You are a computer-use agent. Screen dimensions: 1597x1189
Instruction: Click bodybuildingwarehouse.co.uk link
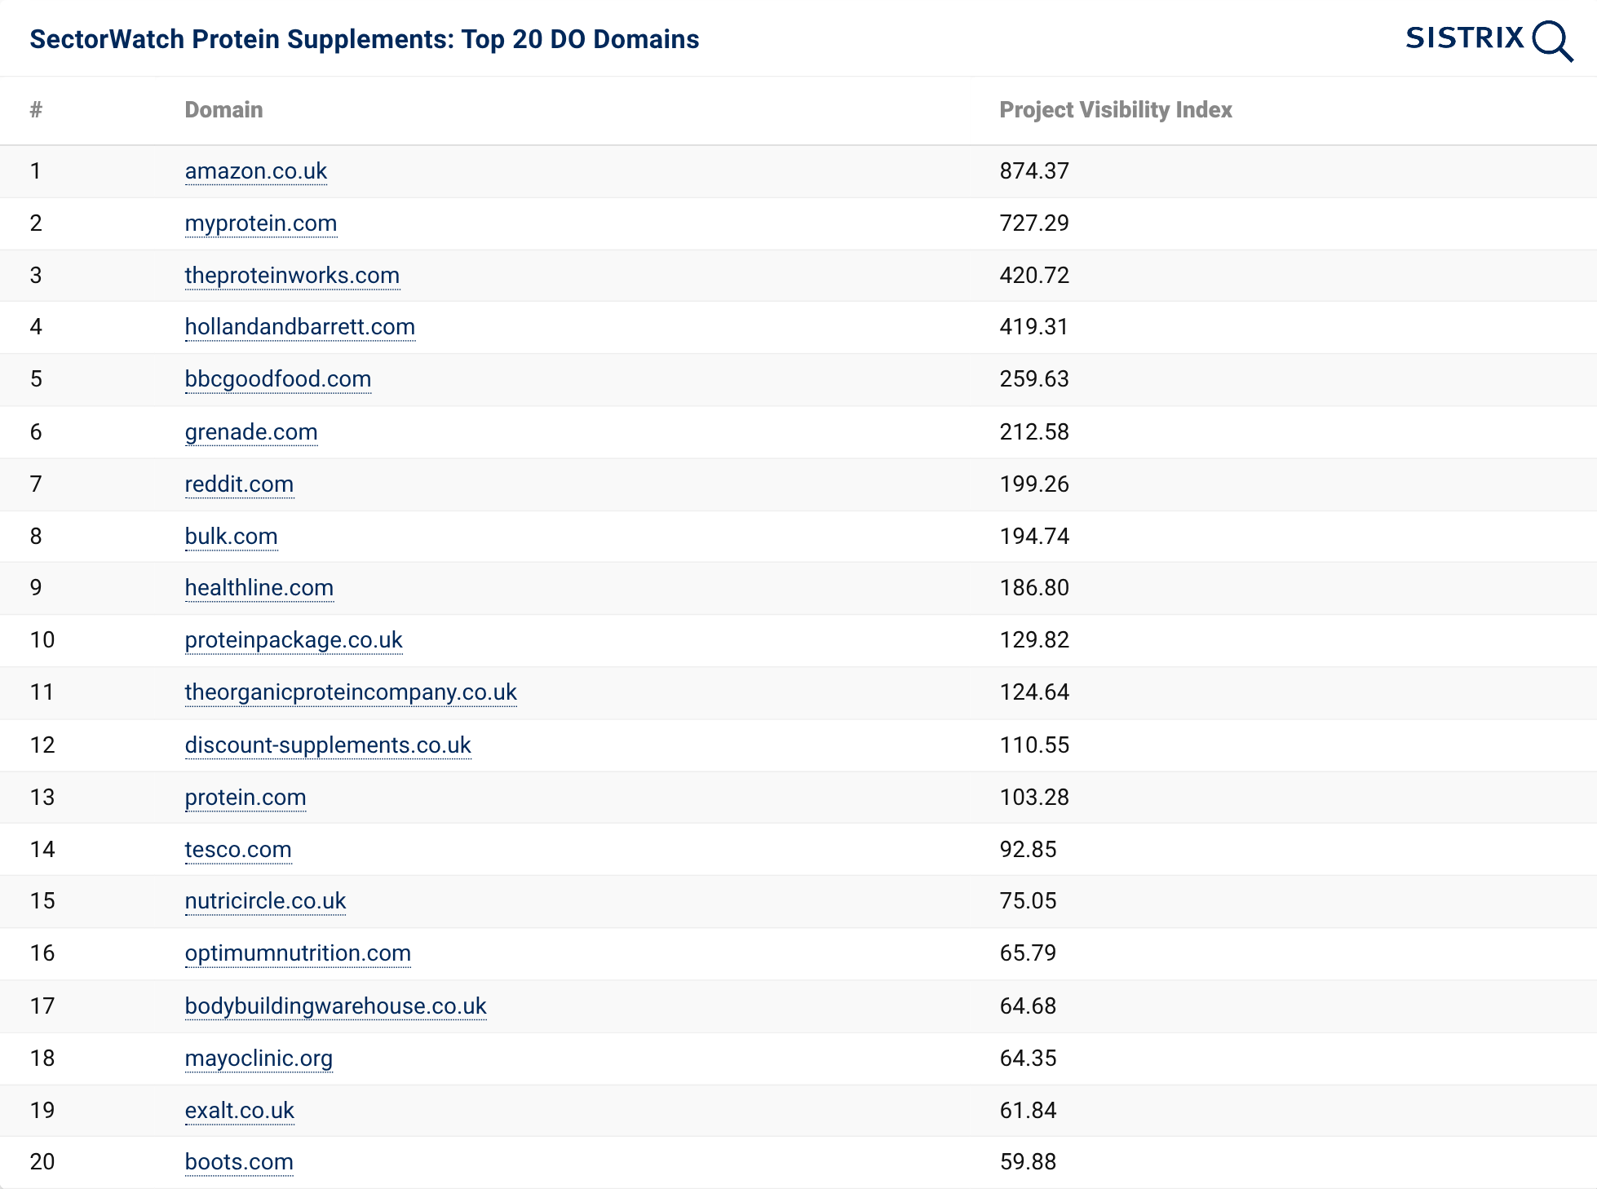[335, 1006]
